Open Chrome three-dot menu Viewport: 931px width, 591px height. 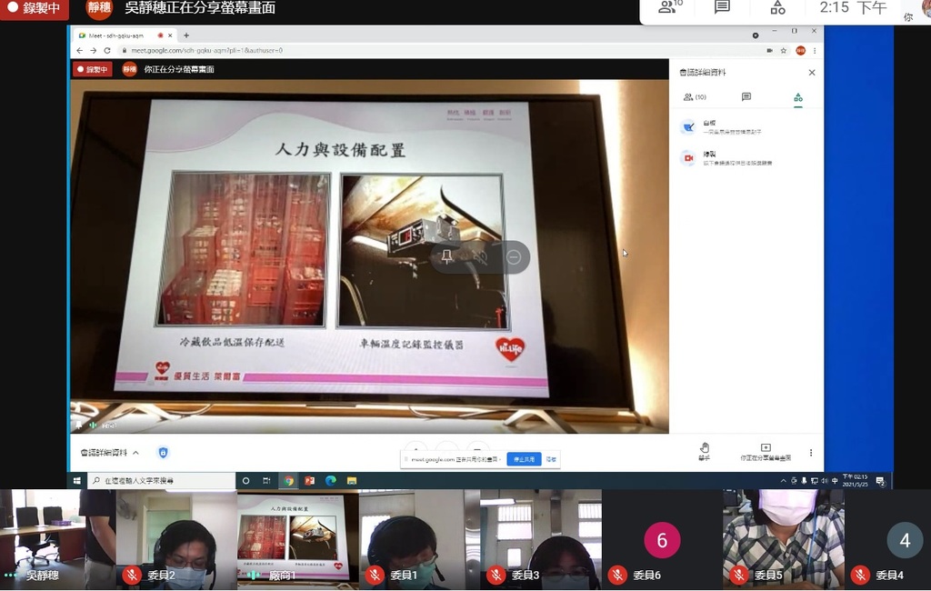tap(815, 51)
